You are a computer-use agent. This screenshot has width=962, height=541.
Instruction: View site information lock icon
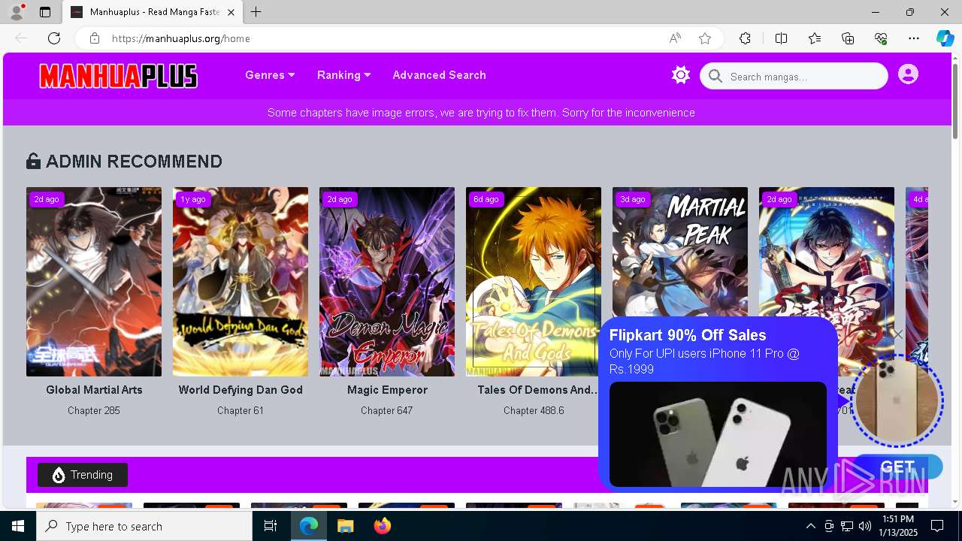94,38
